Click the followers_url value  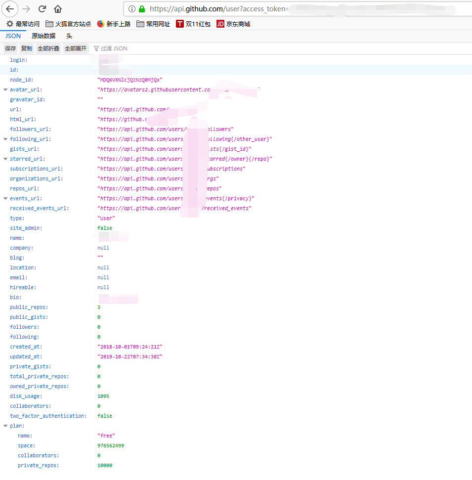(165, 129)
